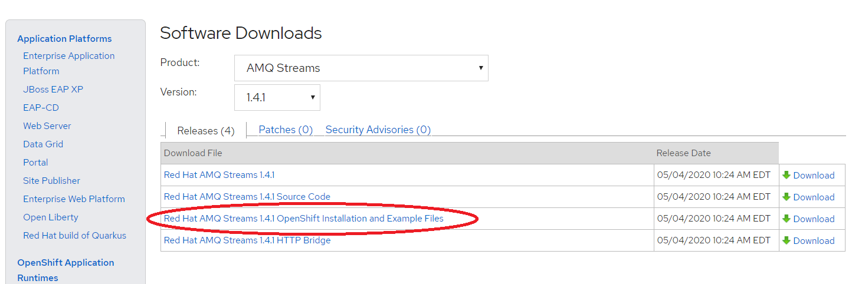Open the OpenShift Installation and Example Files link
Image resolution: width=852 pixels, height=284 pixels.
click(304, 219)
